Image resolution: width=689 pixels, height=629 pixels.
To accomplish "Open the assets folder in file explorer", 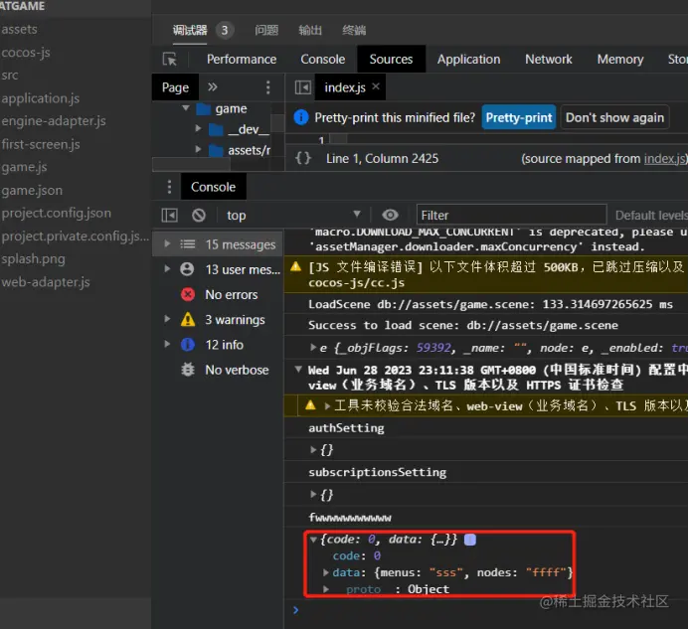I will click(19, 30).
